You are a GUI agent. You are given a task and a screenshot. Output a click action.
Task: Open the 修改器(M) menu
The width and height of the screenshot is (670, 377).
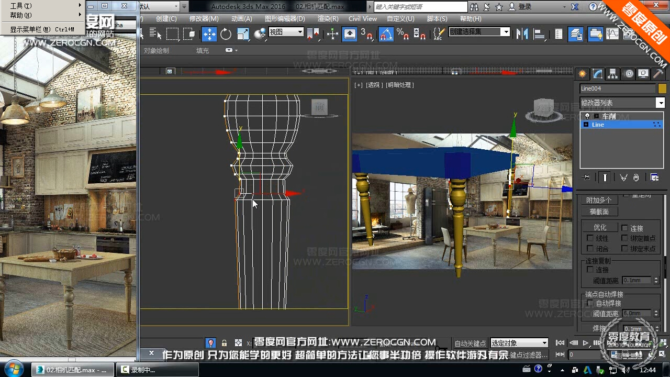pos(204,18)
